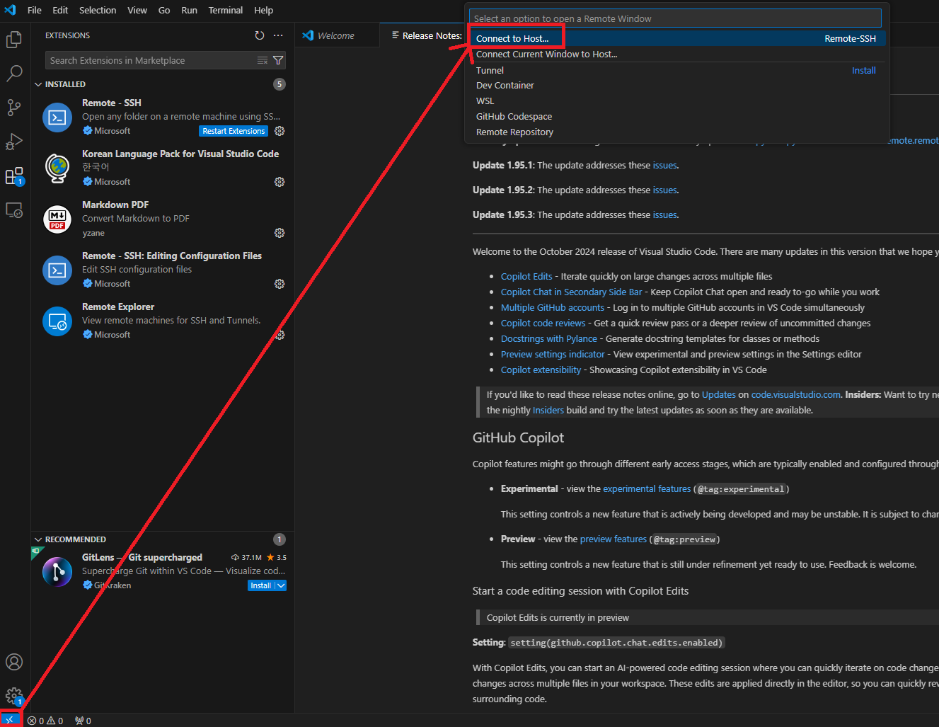Open the Preview settings indicator link
This screenshot has height=727, width=939.
click(553, 354)
